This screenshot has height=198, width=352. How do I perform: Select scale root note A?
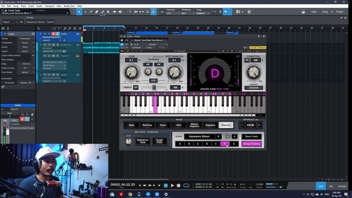click(x=180, y=144)
